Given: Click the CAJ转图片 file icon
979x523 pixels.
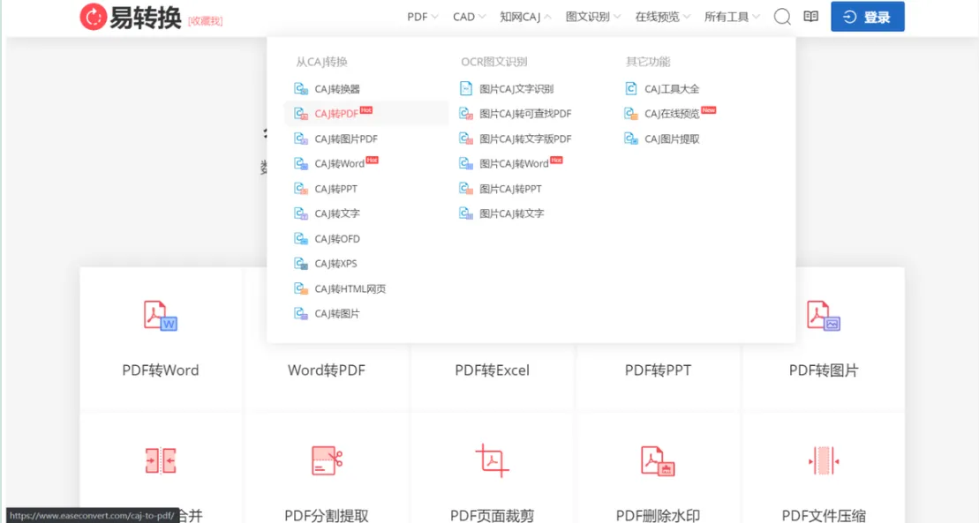Looking at the screenshot, I should click(301, 313).
